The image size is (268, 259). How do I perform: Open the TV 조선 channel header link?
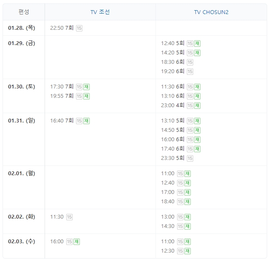tap(100, 12)
